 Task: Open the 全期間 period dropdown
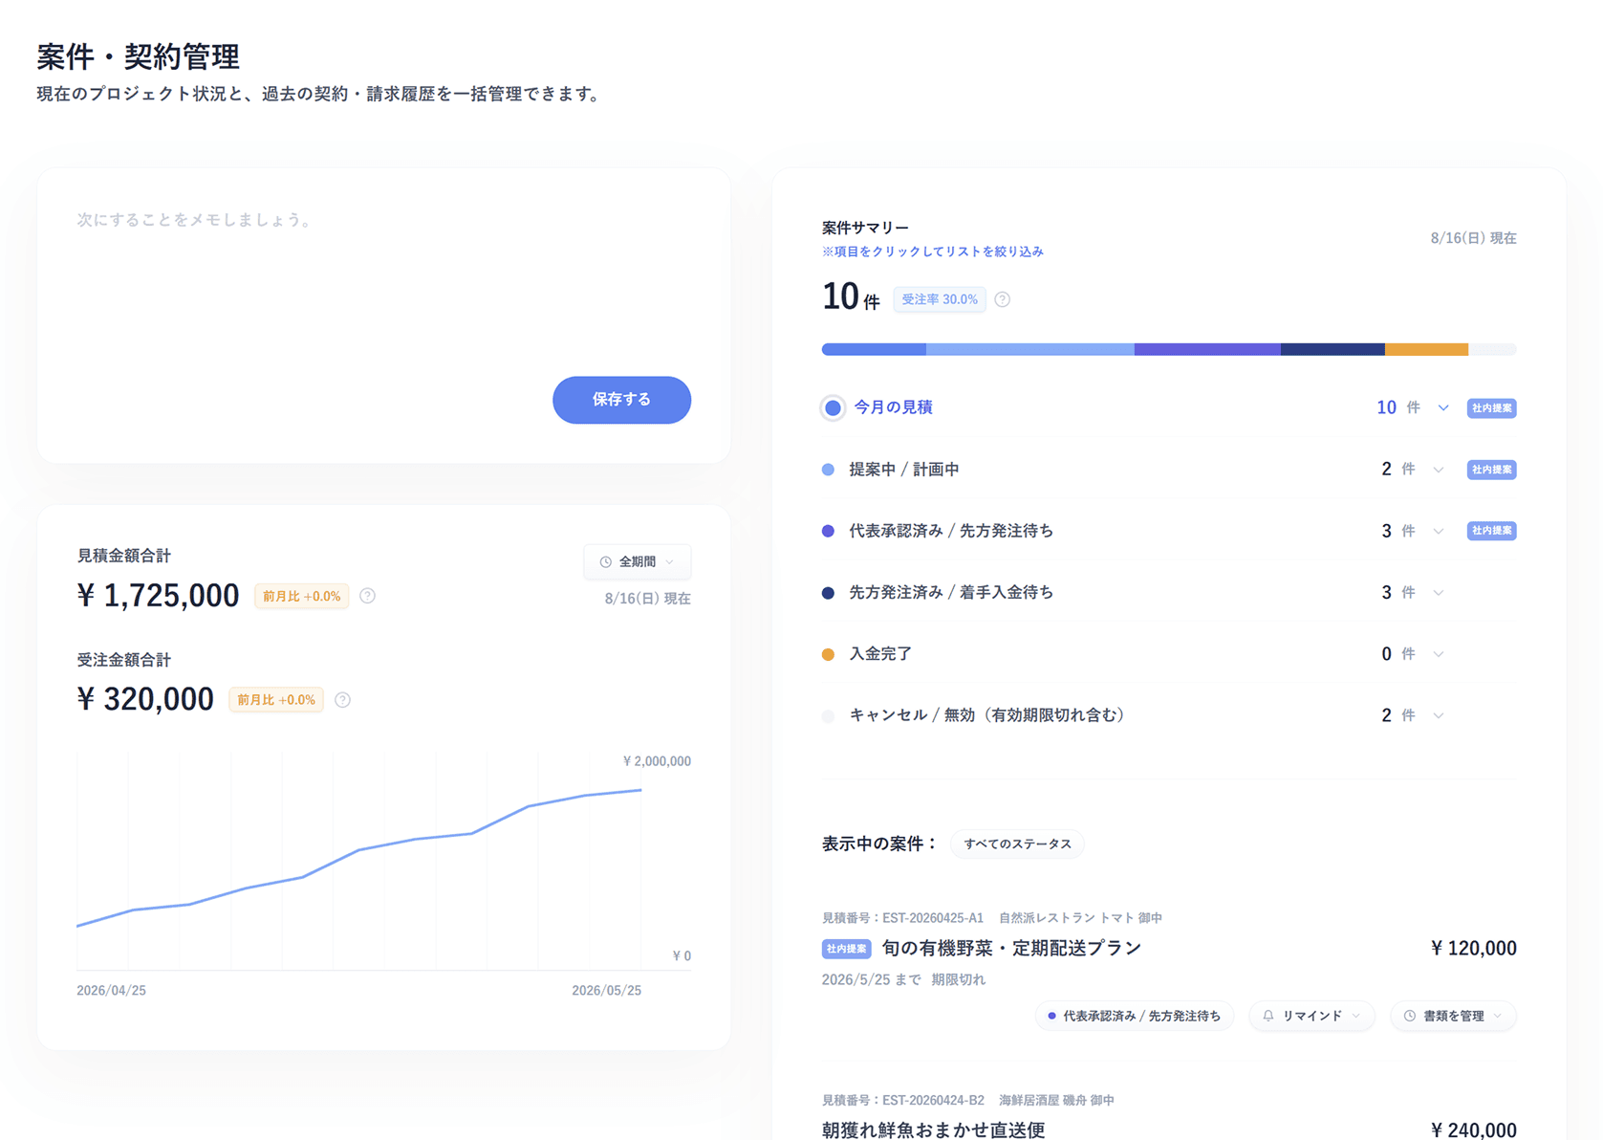(x=638, y=562)
